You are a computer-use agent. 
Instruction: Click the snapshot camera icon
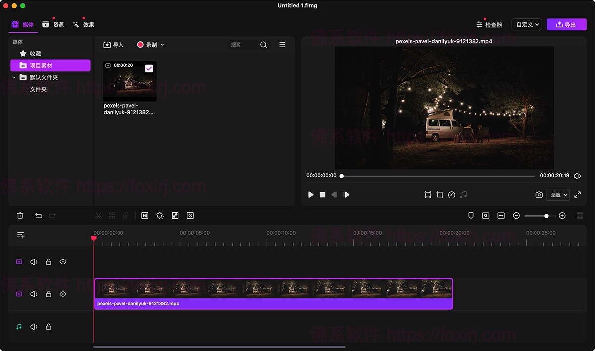[539, 195]
